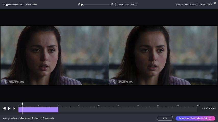The height and width of the screenshot is (122, 218).
Task: Click the 'Output Resolution: 3840 x 2160' label
Action: (x=194, y=4)
